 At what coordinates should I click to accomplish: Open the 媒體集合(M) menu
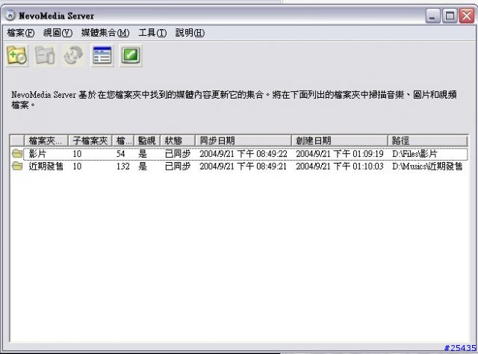pyautogui.click(x=105, y=33)
